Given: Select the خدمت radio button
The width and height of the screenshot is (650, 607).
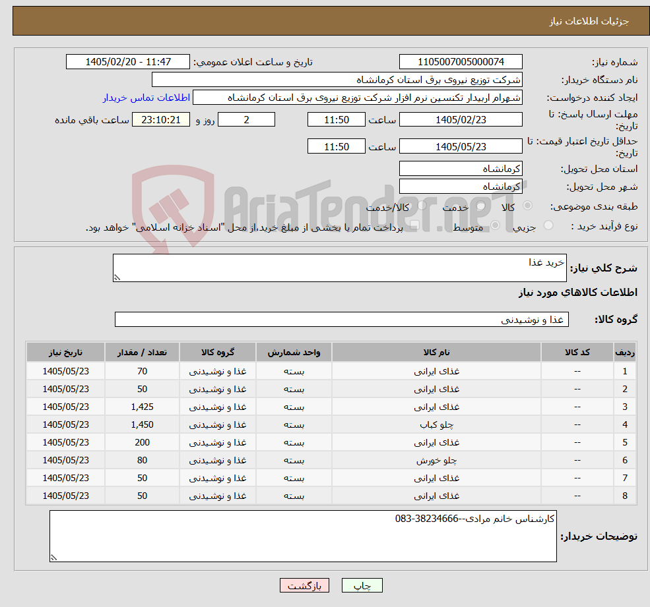Looking at the screenshot, I should 481,206.
